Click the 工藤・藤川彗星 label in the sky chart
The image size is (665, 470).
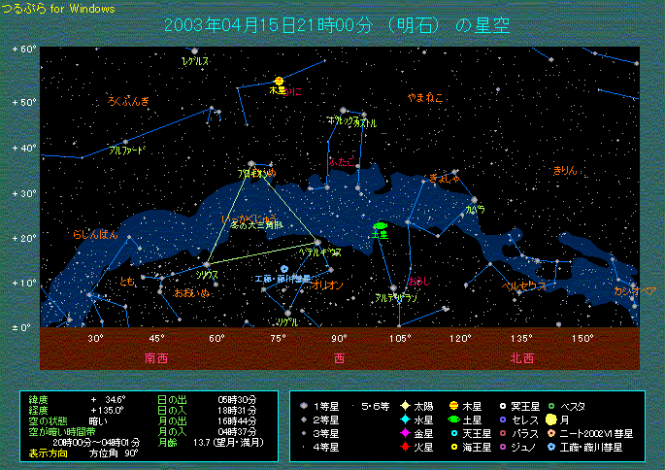coord(283,279)
